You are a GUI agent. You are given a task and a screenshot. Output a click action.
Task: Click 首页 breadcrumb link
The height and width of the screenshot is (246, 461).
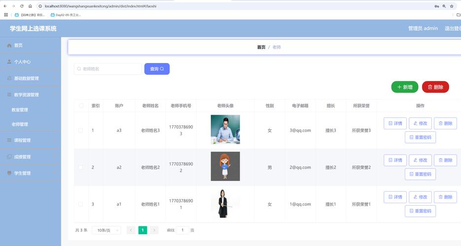[x=261, y=47]
